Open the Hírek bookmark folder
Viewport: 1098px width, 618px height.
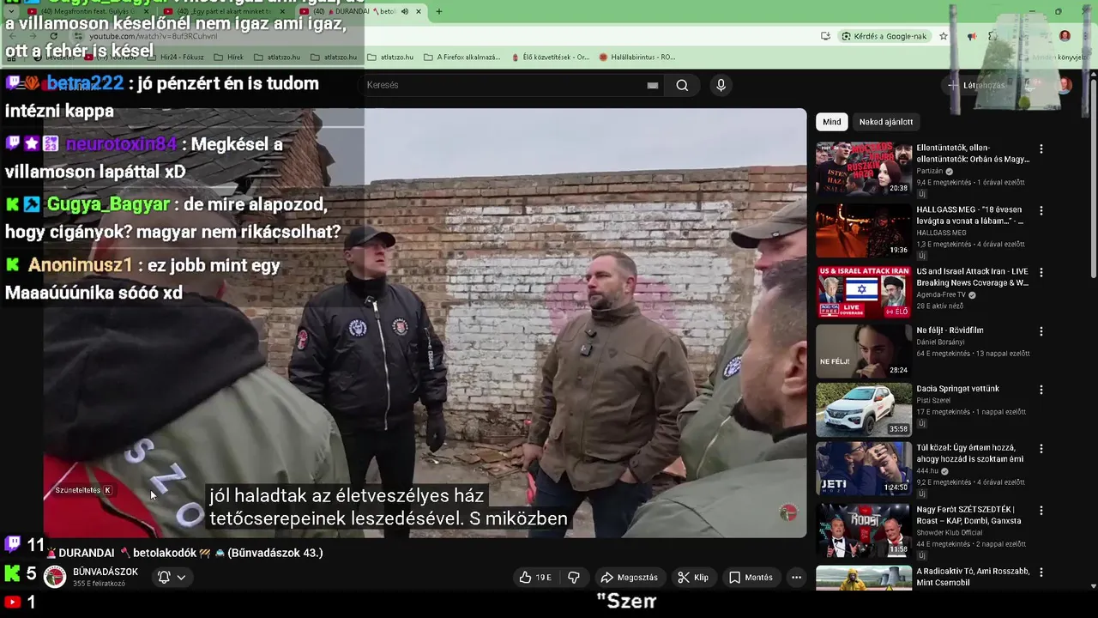point(227,58)
